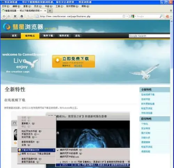Open the 帮助 menu
The height and width of the screenshot is (168, 174).
tap(85, 6)
